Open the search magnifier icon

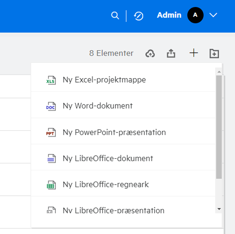click(x=115, y=15)
